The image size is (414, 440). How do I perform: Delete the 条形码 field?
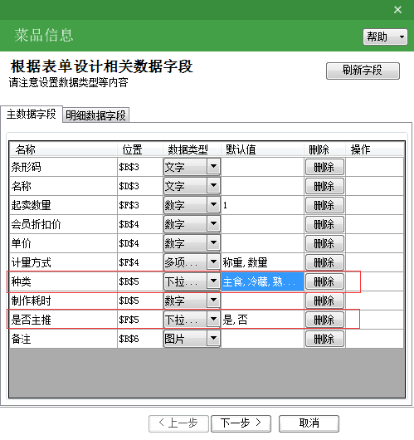click(324, 167)
